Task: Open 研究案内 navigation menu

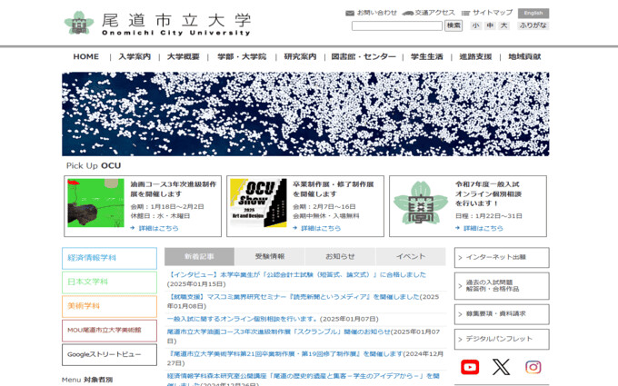Action: (x=300, y=56)
